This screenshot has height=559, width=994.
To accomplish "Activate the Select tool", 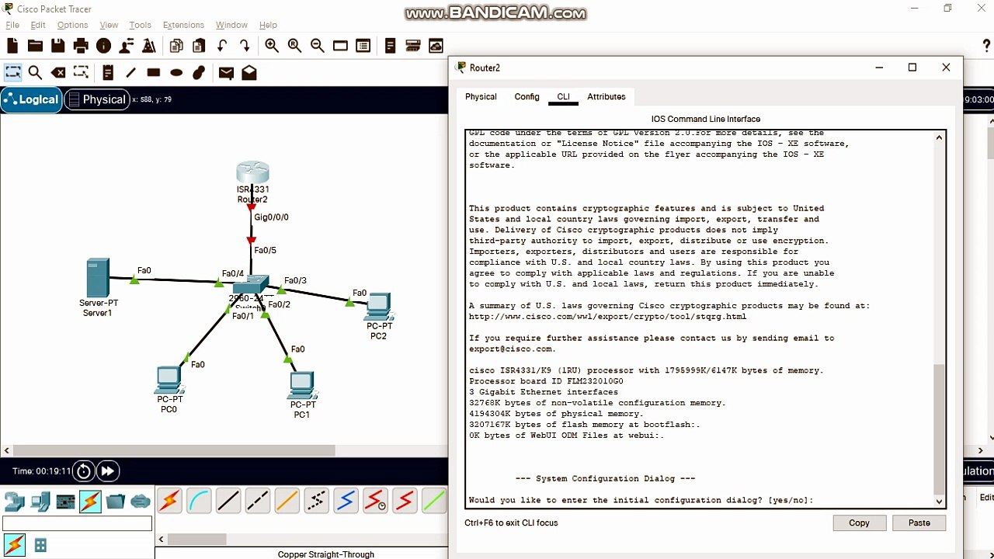I will point(13,72).
